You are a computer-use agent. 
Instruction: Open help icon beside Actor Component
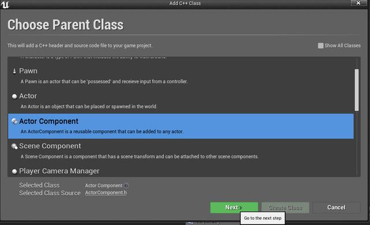[x=126, y=185]
